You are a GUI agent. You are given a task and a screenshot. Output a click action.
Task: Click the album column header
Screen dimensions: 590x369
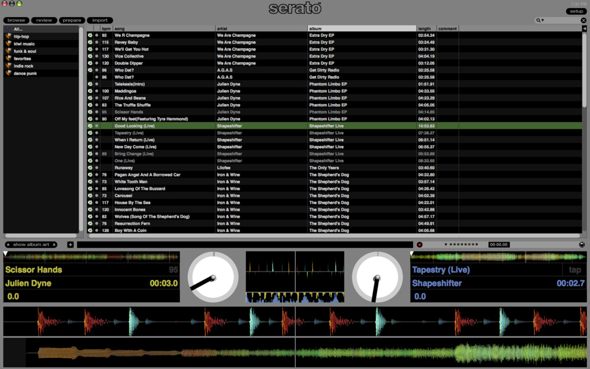pos(362,28)
